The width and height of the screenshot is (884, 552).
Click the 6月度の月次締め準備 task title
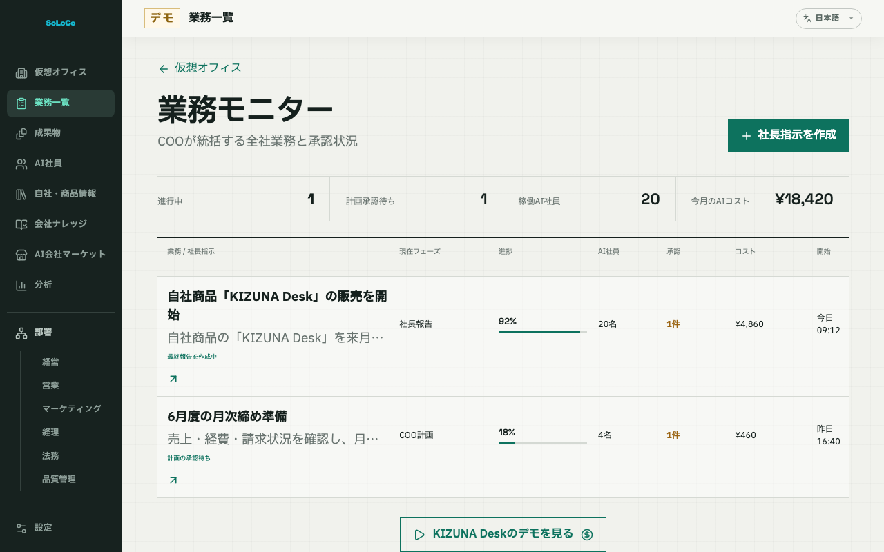(x=227, y=416)
